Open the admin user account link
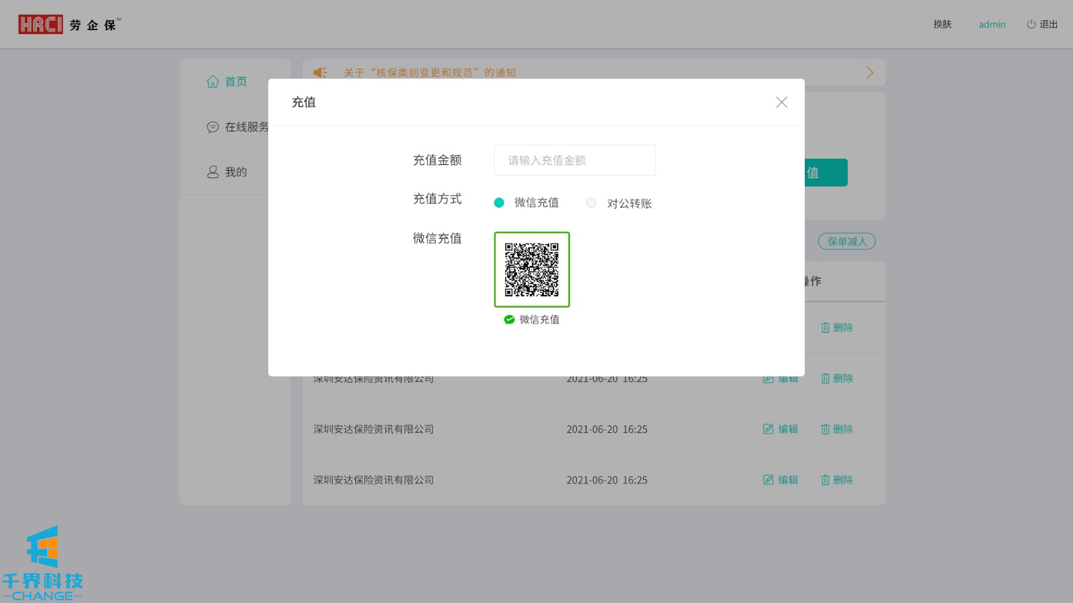Screen dimensions: 1073x603 pyautogui.click(x=992, y=24)
